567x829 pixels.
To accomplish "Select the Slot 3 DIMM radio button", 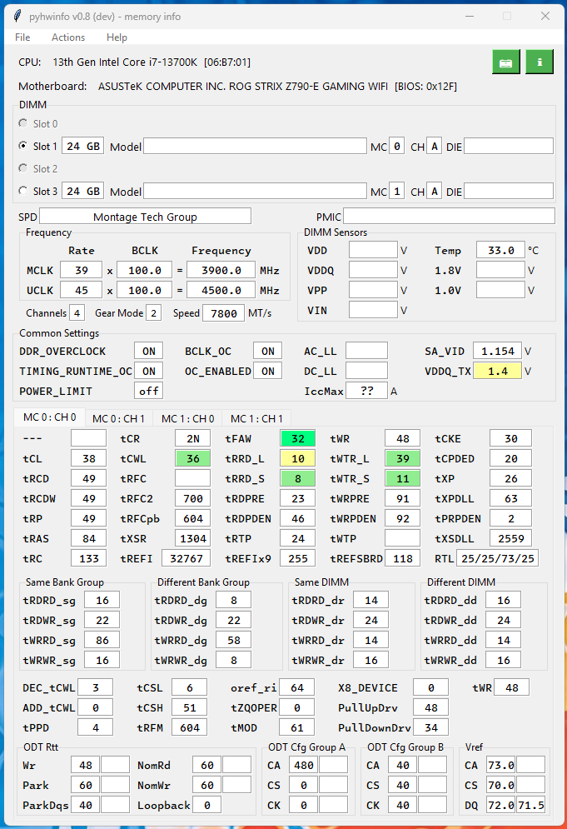I will [23, 192].
